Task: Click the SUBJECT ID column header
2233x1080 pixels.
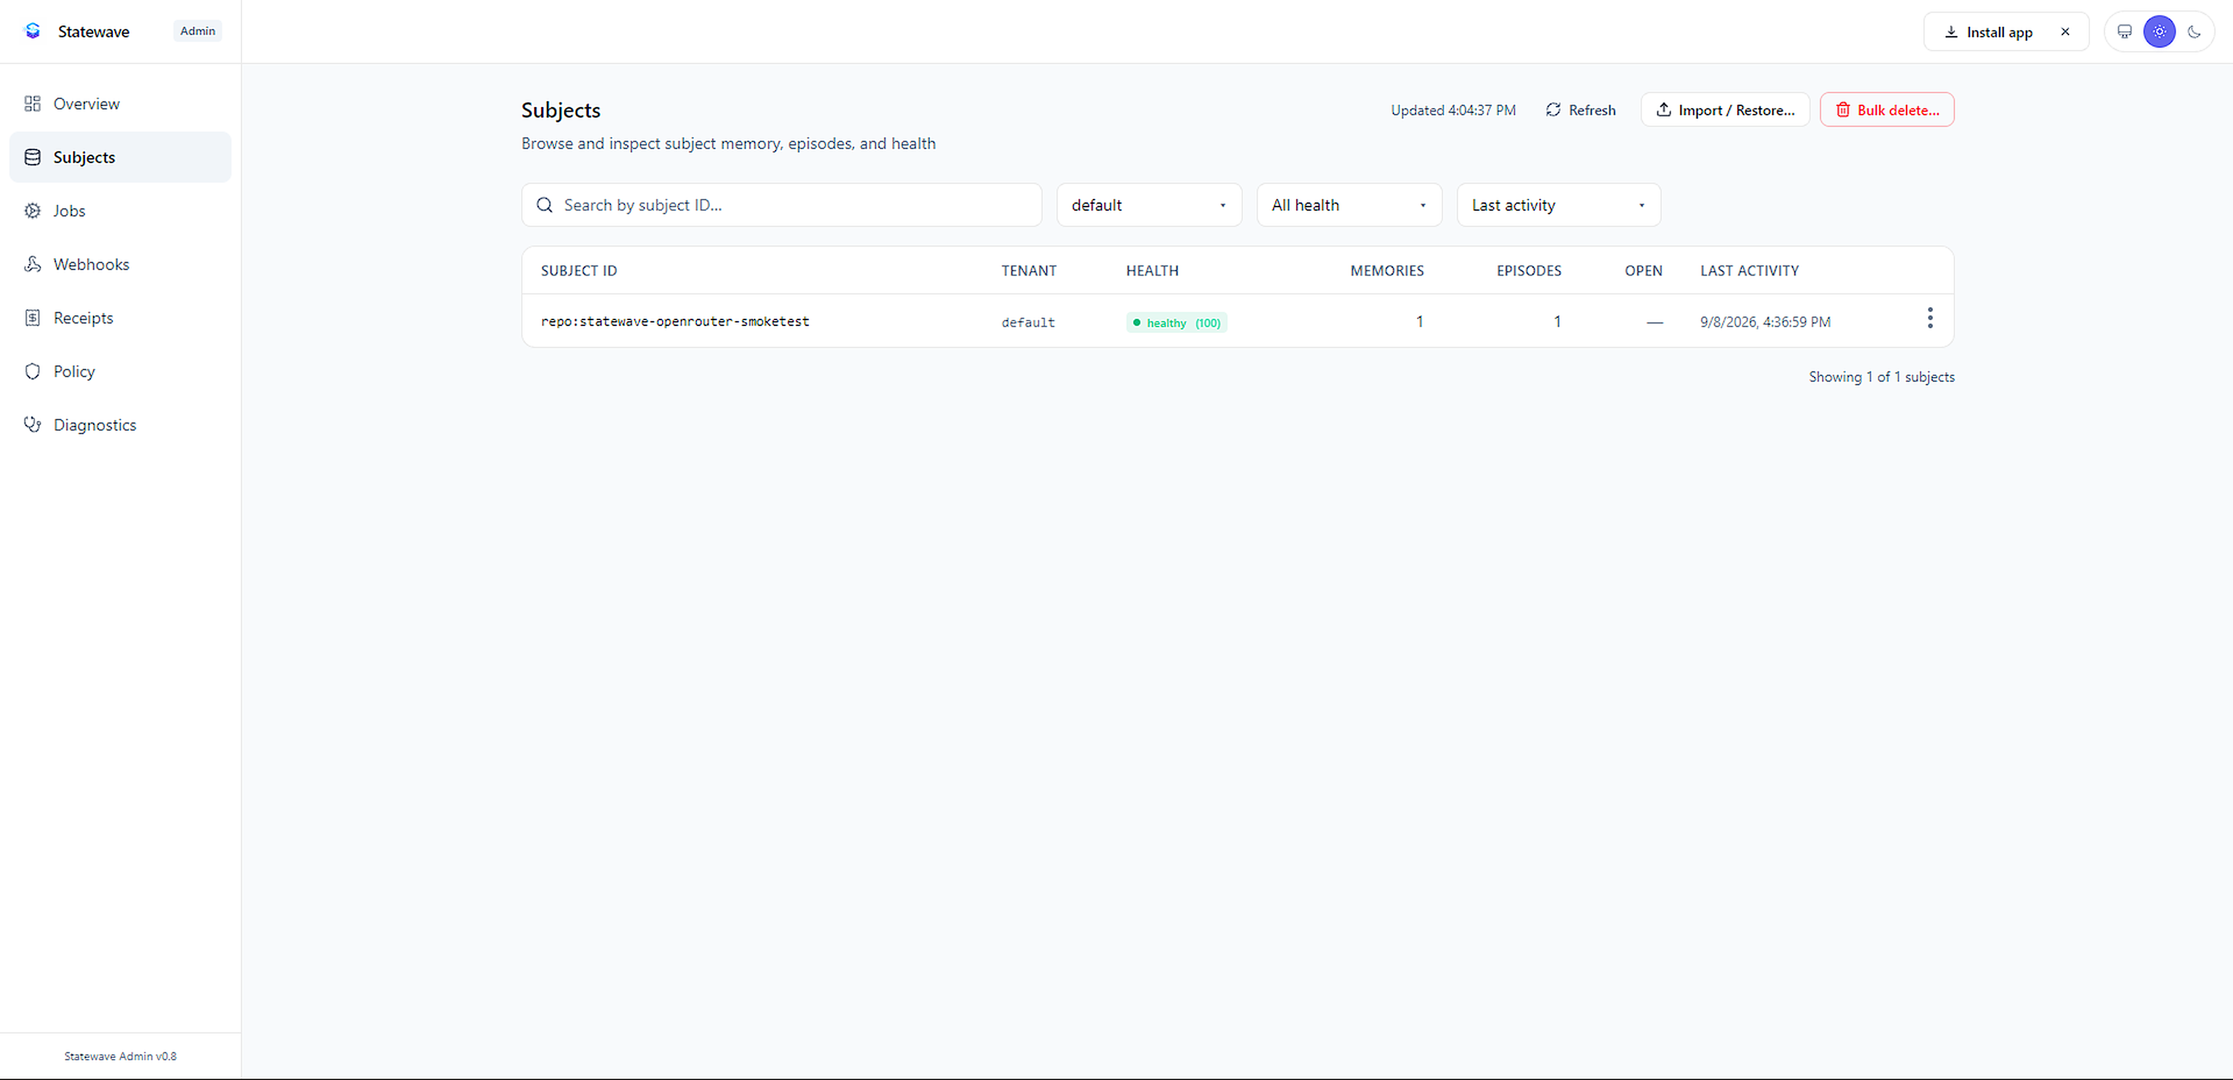Action: pos(578,271)
